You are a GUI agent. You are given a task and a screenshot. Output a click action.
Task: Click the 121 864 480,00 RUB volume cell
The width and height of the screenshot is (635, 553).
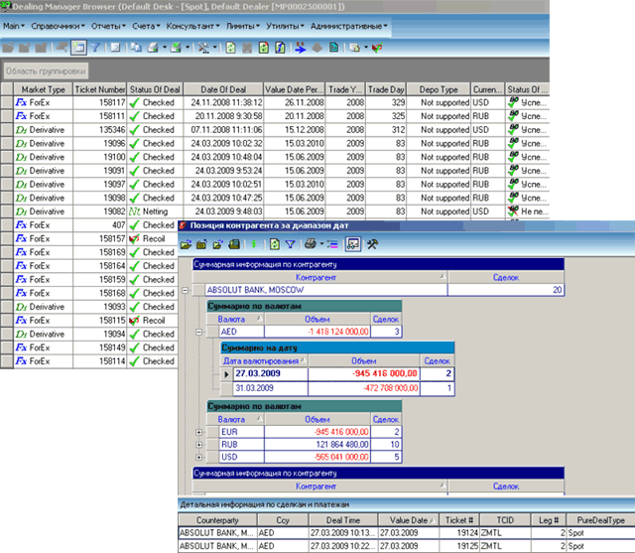click(317, 445)
